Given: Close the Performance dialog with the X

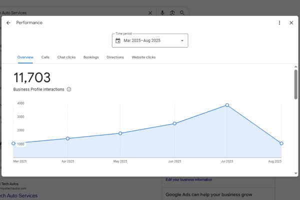Looking at the screenshot, I should point(291,23).
